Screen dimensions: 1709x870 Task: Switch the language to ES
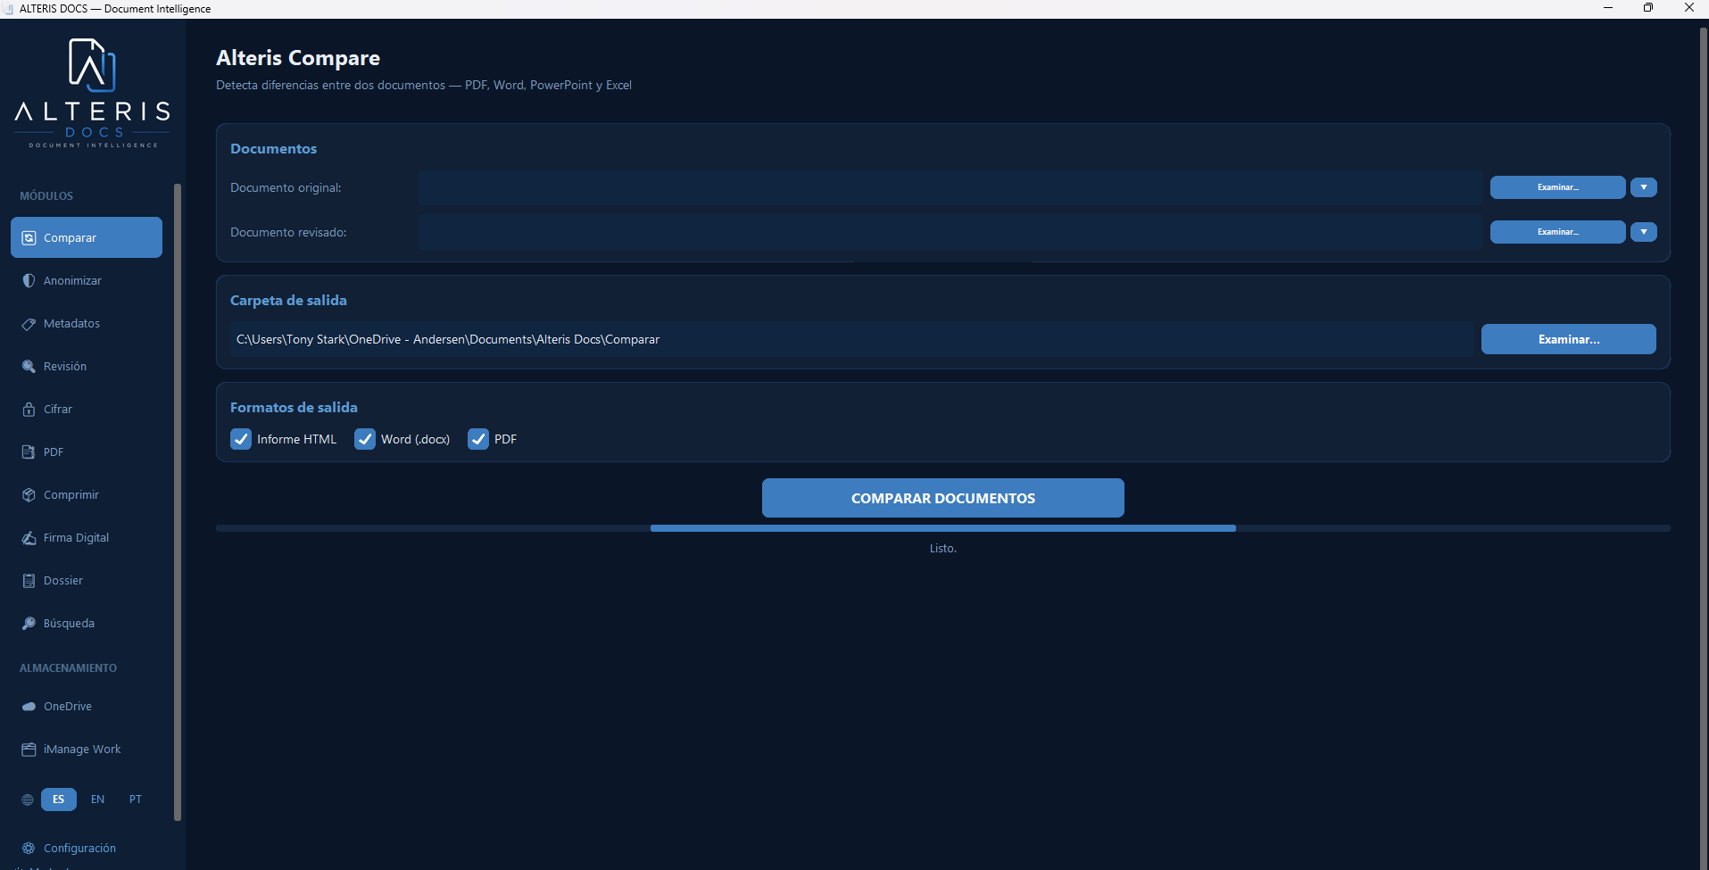(x=59, y=800)
